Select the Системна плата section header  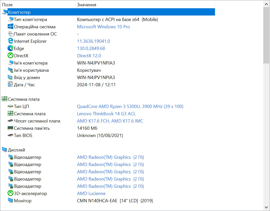pos(23,99)
